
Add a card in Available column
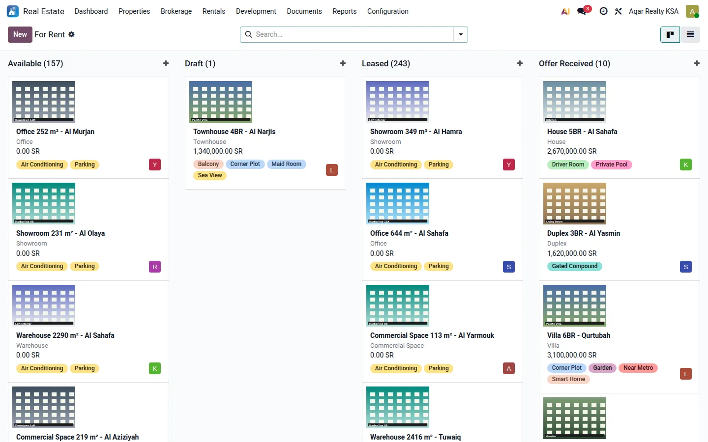[166, 63]
